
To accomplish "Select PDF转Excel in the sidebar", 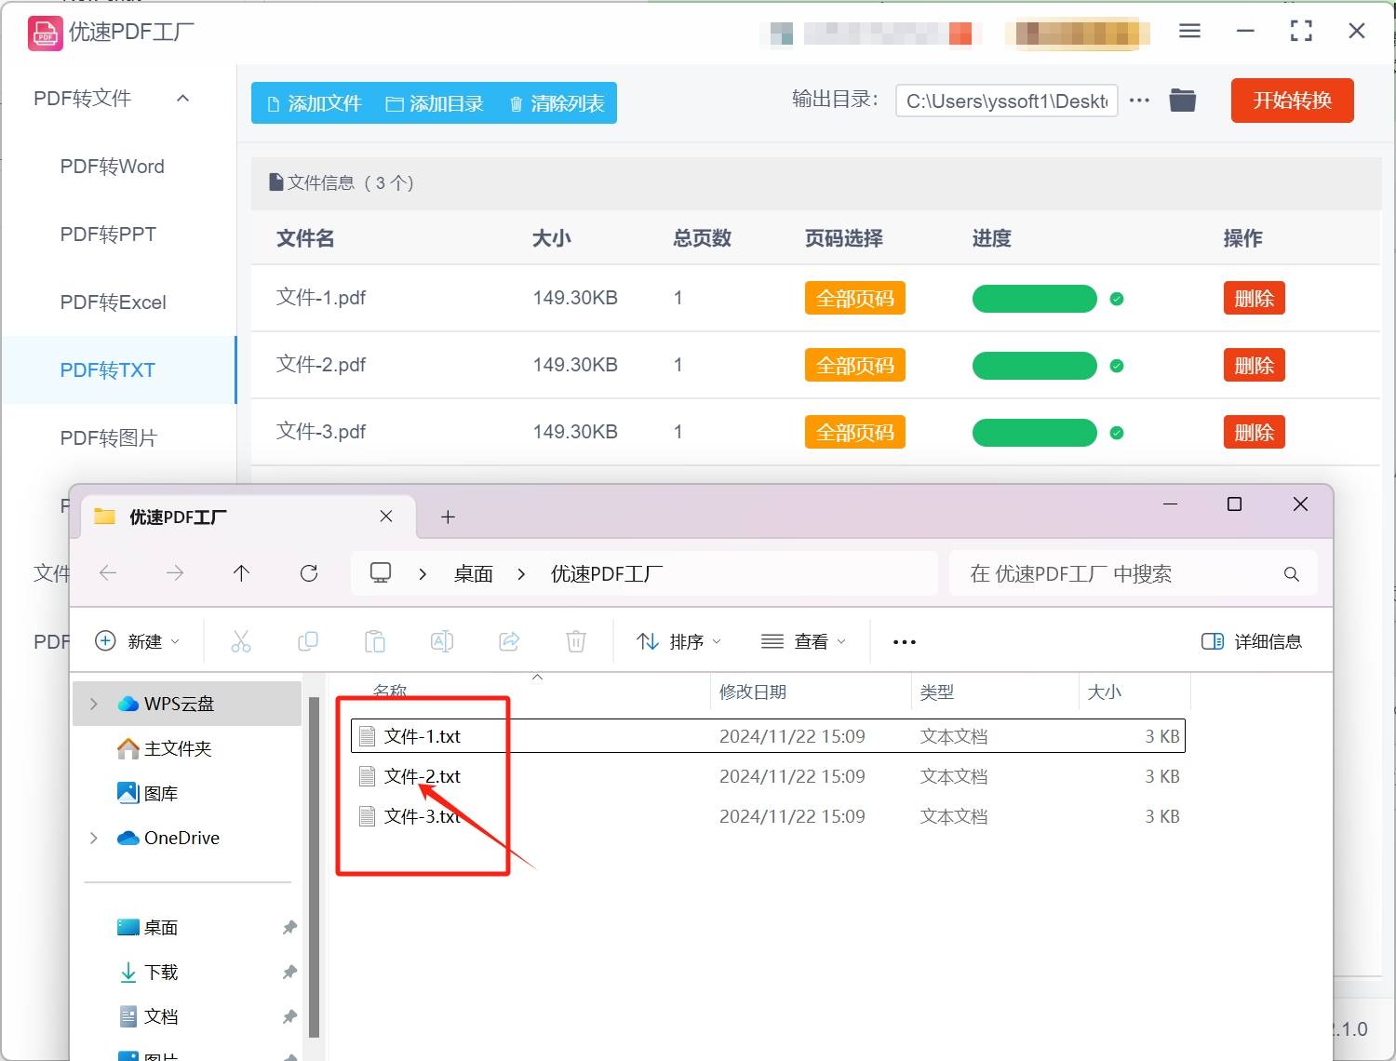I will tap(113, 302).
